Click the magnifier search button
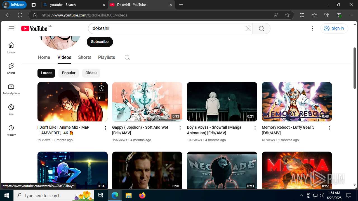The width and height of the screenshot is (358, 201). coord(261,28)
